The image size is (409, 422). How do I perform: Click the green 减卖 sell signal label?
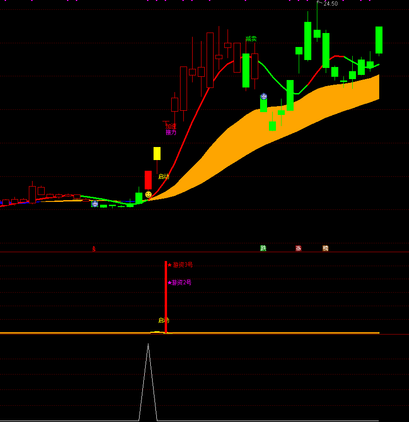pos(251,39)
